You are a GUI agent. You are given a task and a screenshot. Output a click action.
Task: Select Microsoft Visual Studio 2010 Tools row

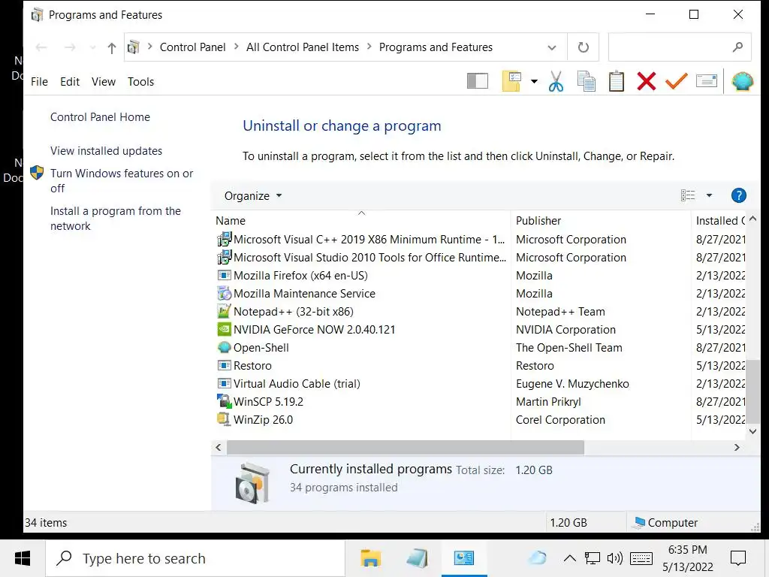(x=360, y=258)
